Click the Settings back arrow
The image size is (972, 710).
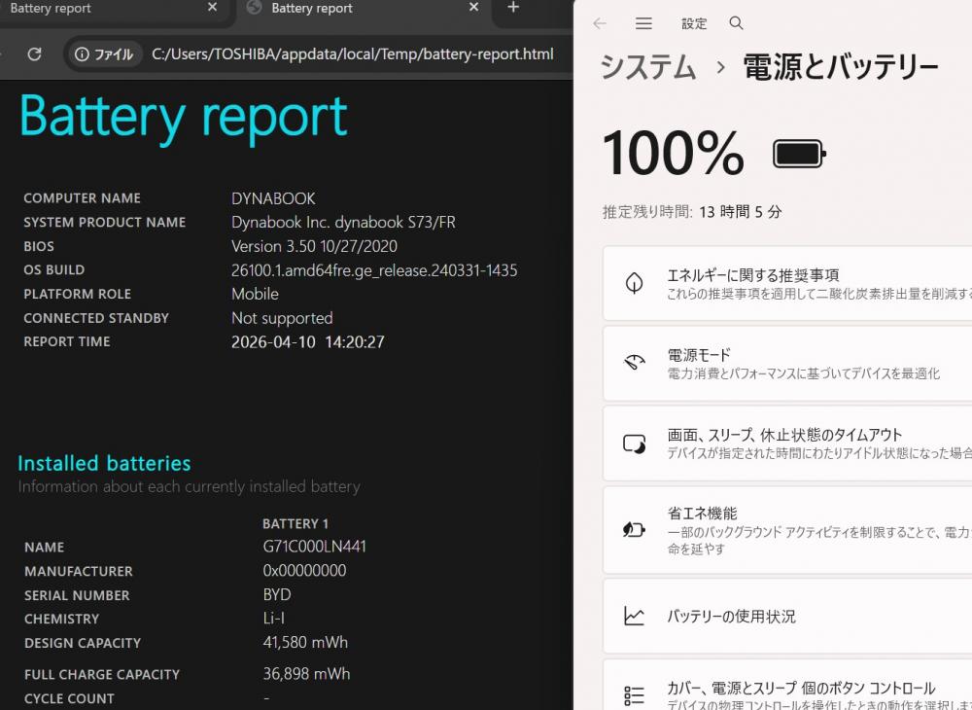point(600,23)
